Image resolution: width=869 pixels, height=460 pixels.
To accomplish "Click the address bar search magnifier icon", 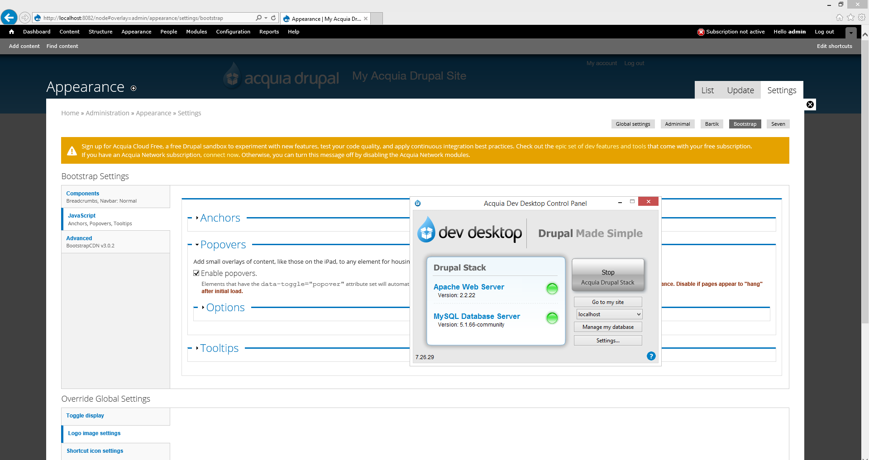I will [x=258, y=18].
